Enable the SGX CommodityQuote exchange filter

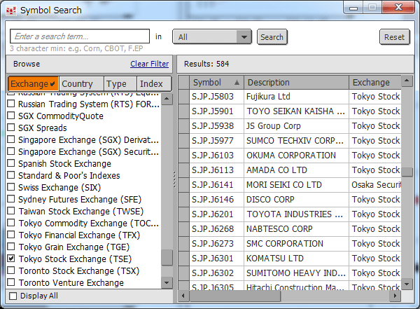[x=11, y=116]
